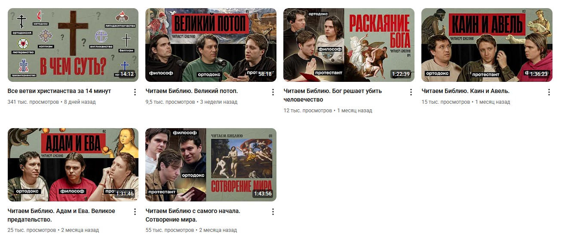
Task: Click the 14:12 duration badge
Action: [x=127, y=74]
